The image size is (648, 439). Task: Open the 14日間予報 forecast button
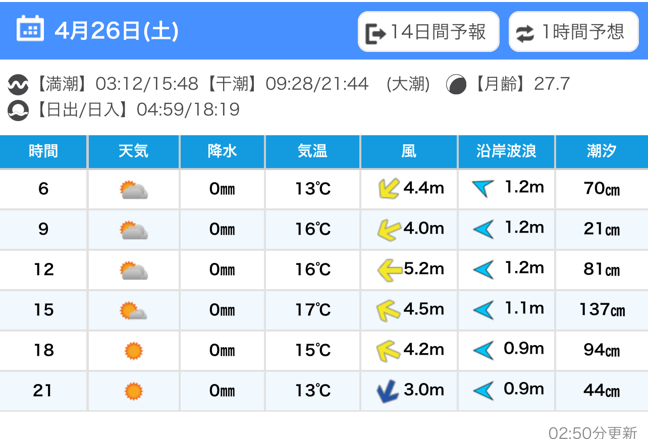point(428,32)
